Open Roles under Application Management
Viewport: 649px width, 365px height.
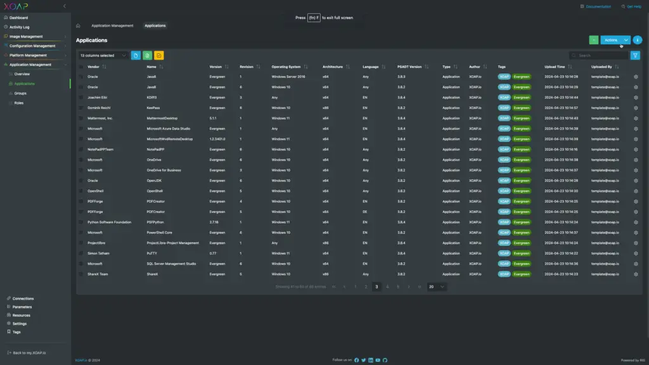click(19, 103)
